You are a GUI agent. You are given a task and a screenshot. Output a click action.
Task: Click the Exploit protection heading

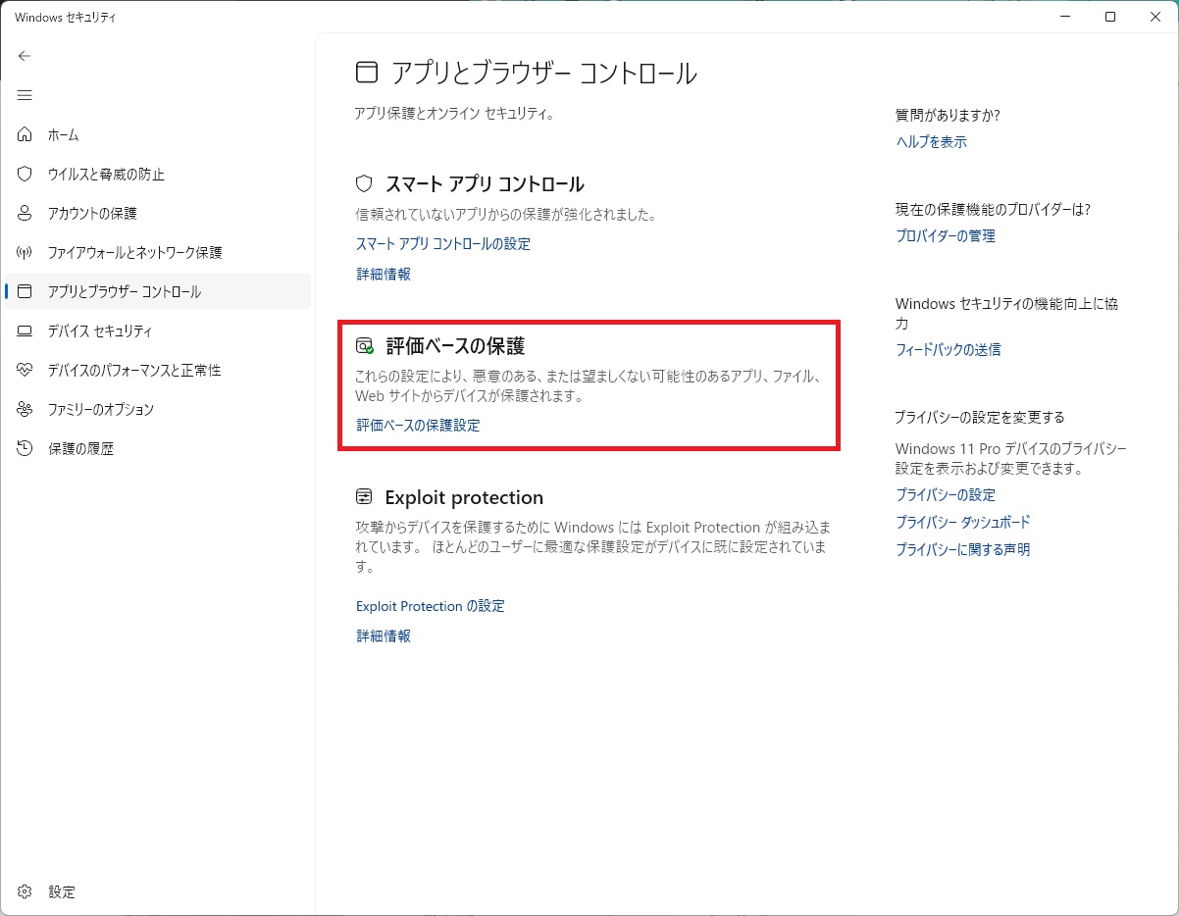tap(464, 497)
